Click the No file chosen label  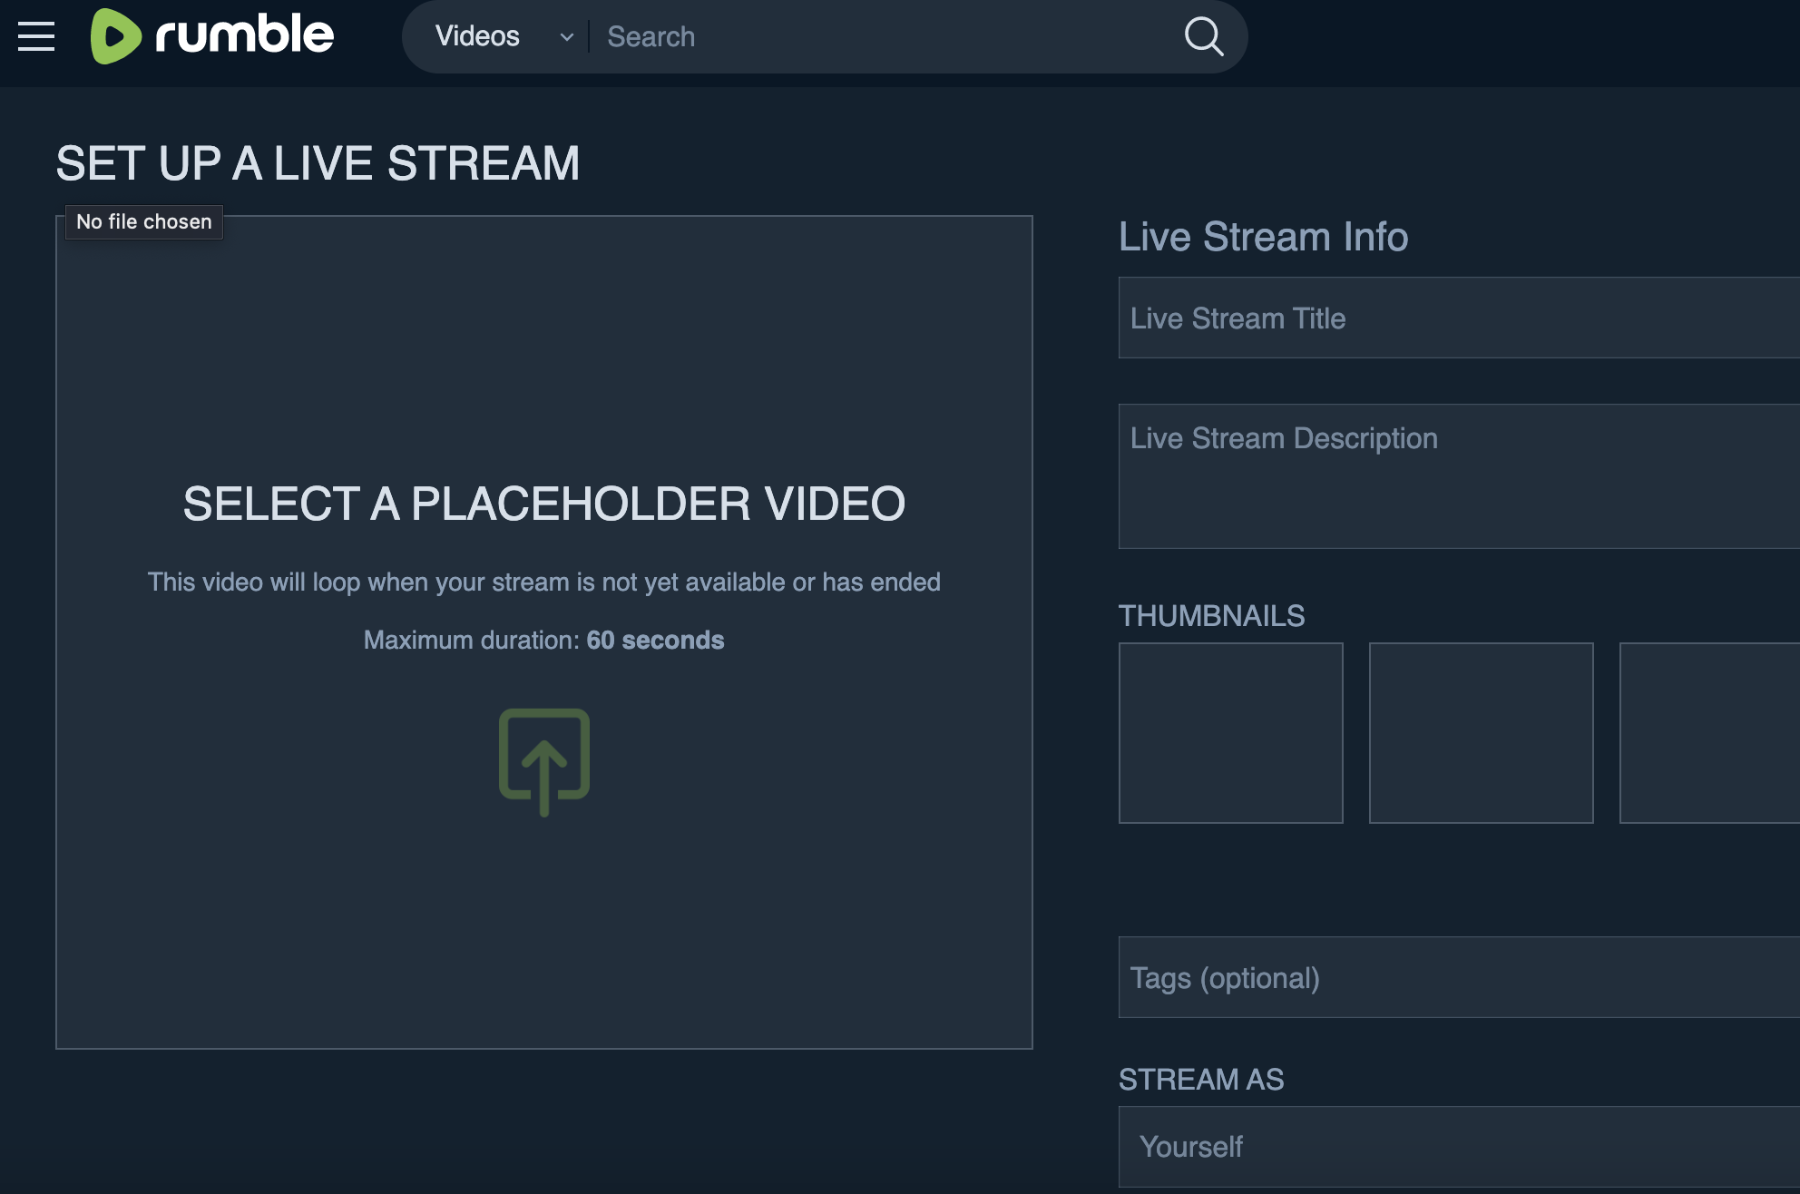144,221
